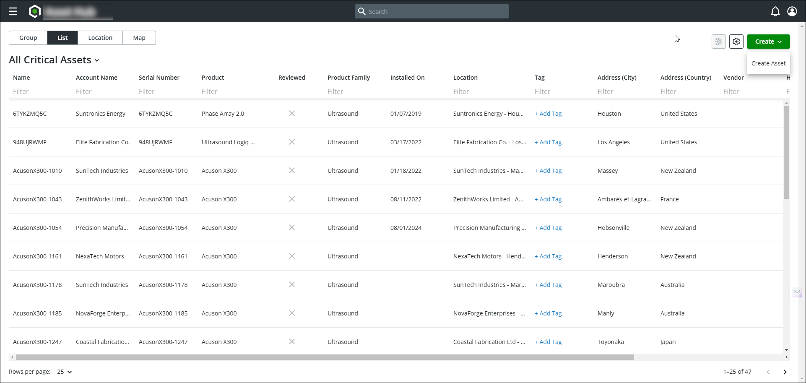
Task: Open the filter sliders panel
Action: 719,42
